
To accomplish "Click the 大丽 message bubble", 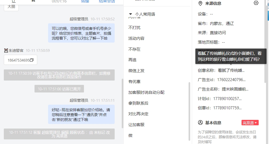I will pyautogui.click(x=11, y=7).
